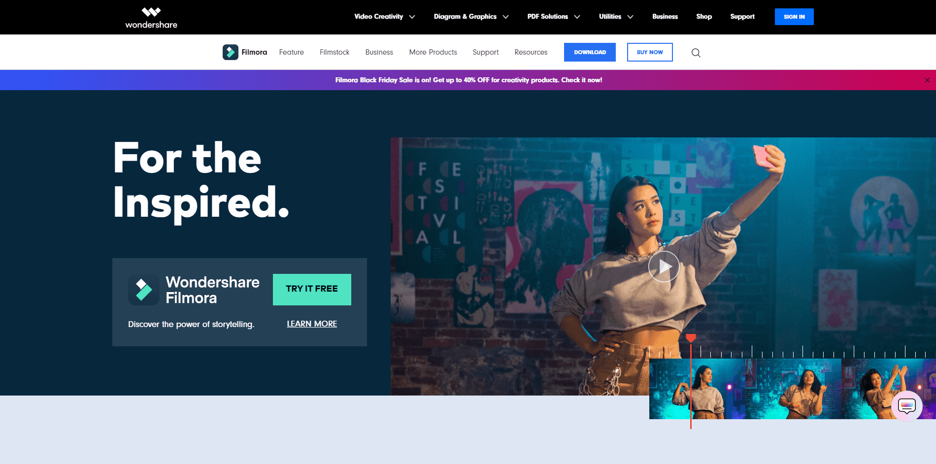The height and width of the screenshot is (464, 936).
Task: Expand the PDF Solutions dropdown
Action: (x=554, y=17)
